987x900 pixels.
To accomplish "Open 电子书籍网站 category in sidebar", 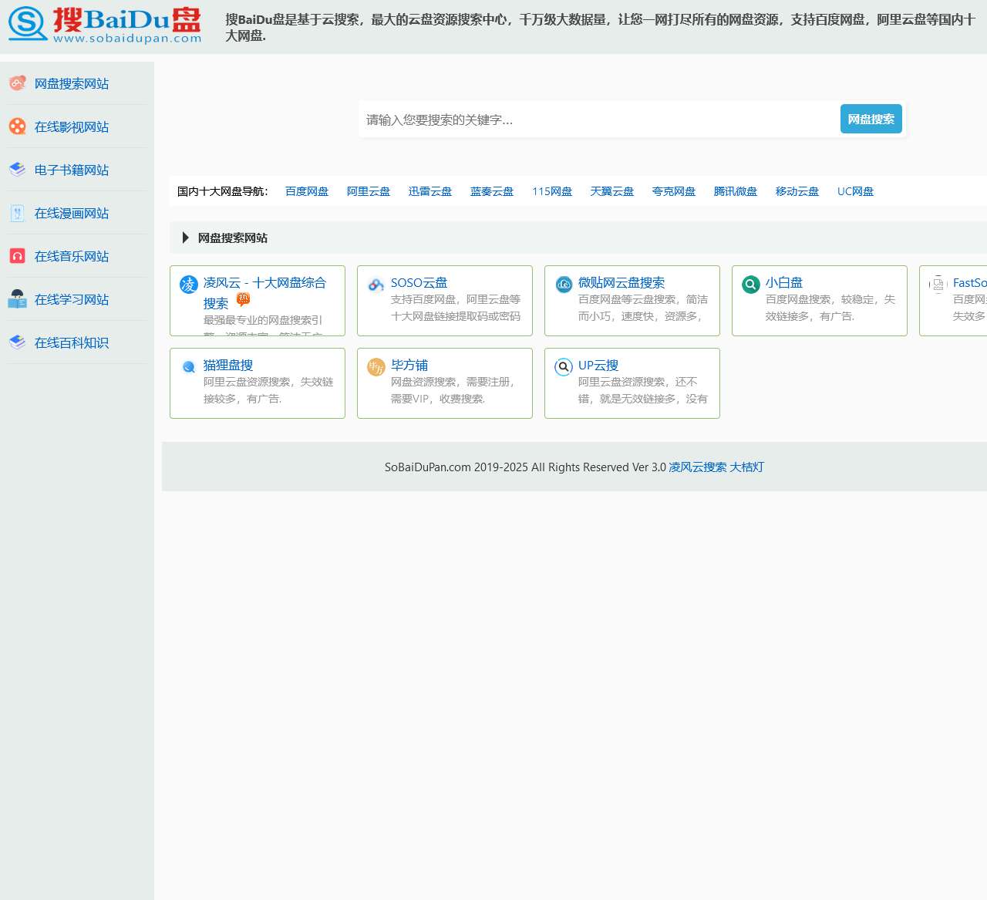I will coord(72,170).
